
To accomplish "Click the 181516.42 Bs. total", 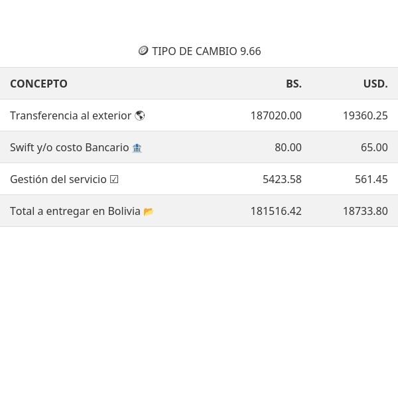I will [276, 211].
